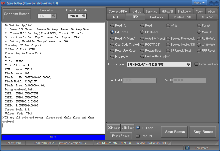Click the Start Button
This screenshot has height=151, width=220.
point(174,132)
